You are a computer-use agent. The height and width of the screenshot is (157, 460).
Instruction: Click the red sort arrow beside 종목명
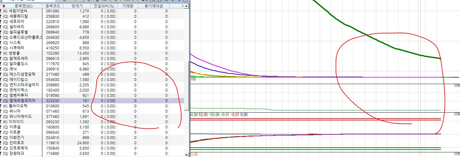pyautogui.click(x=4, y=6)
